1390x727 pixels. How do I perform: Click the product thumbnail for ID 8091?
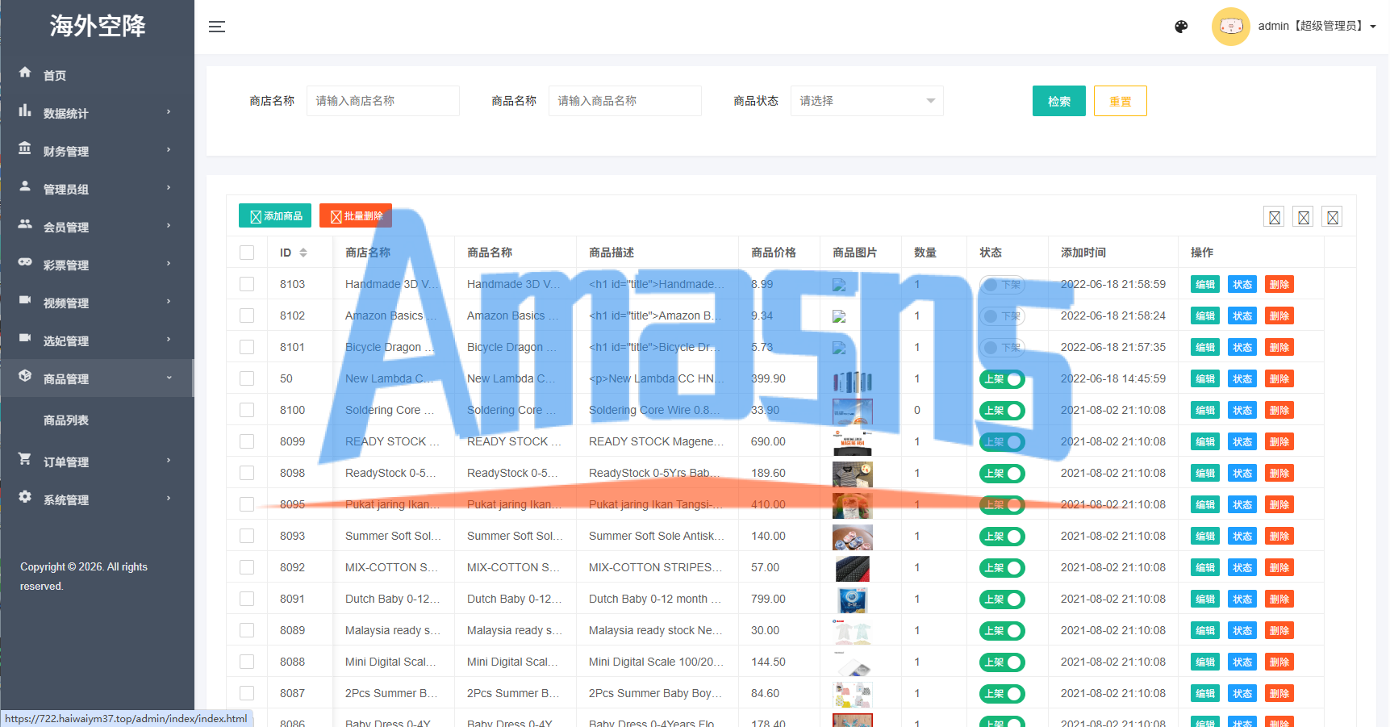pos(853,600)
